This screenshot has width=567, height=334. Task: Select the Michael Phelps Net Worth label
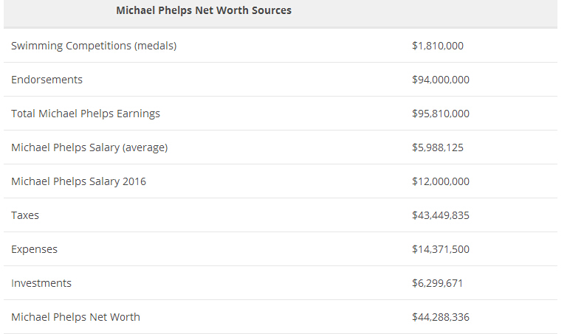[75, 317]
